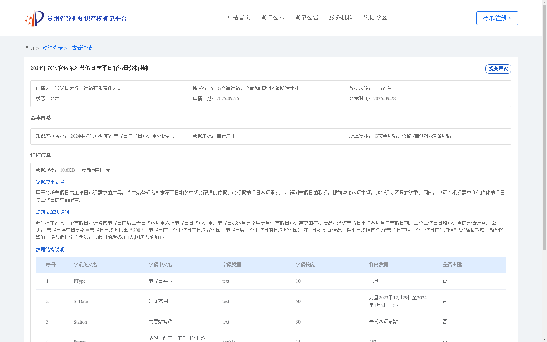Screen dimensions: 547x342
Task: Click the data size value 10.6KB
Action: (67, 170)
